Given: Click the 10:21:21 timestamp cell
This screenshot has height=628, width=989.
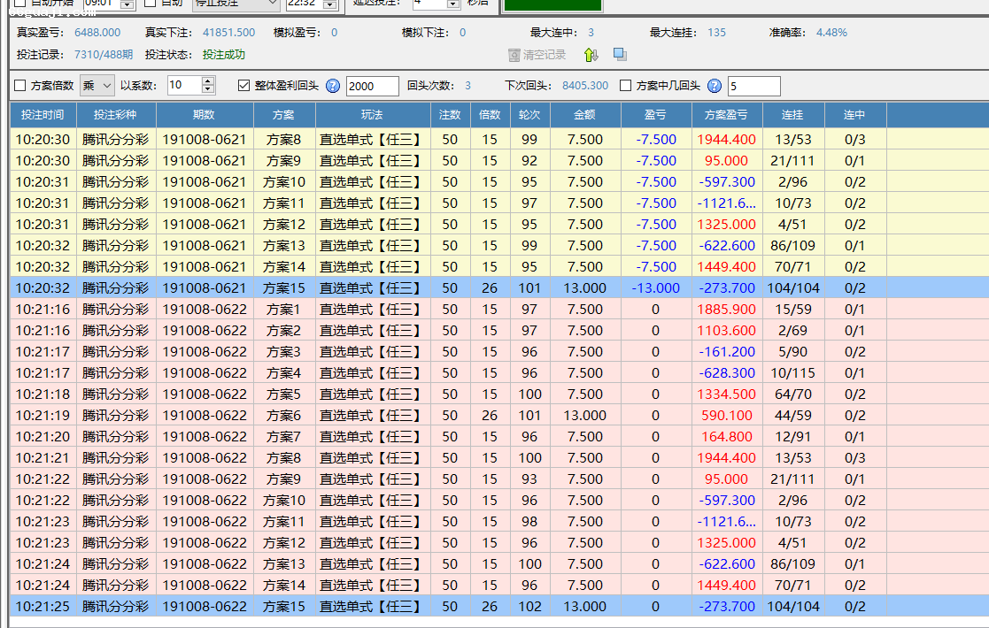Looking at the screenshot, I should [42, 458].
